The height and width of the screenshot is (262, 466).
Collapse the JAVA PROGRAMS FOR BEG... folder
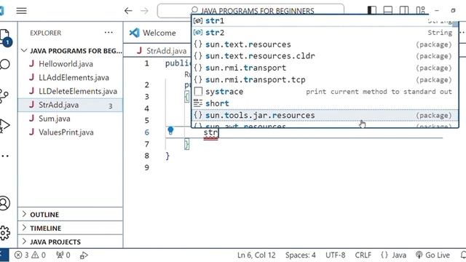71,51
